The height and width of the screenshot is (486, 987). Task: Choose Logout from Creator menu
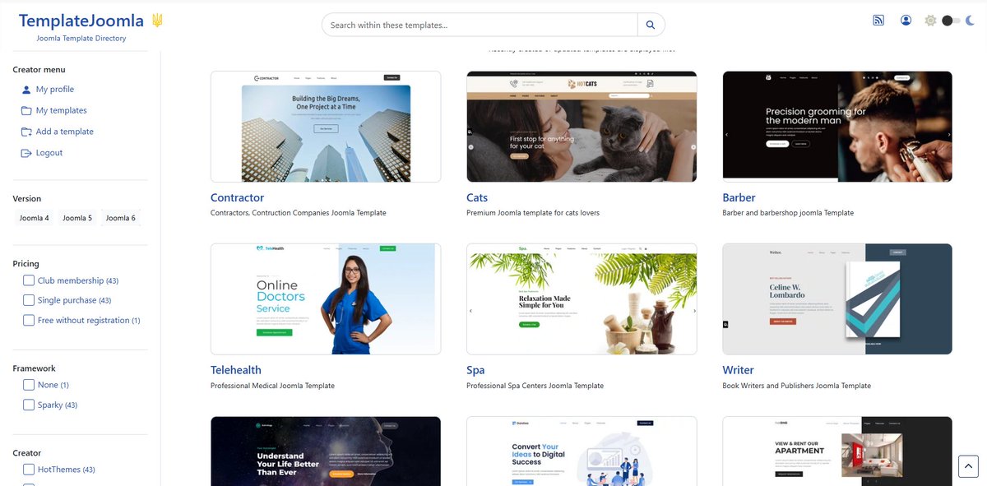tap(49, 153)
